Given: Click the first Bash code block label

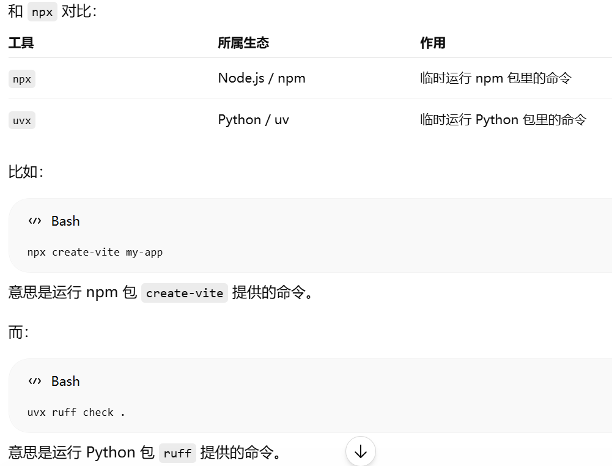Looking at the screenshot, I should [65, 221].
